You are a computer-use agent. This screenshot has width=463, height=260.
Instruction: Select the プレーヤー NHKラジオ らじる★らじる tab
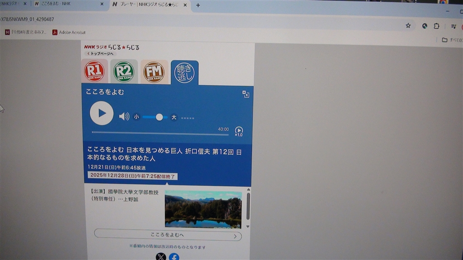(147, 5)
